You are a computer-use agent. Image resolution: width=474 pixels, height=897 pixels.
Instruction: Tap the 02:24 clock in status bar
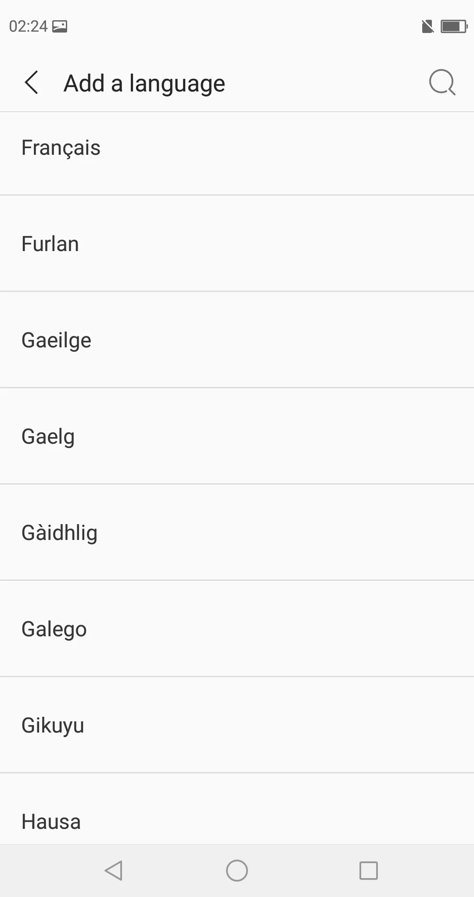pos(28,26)
